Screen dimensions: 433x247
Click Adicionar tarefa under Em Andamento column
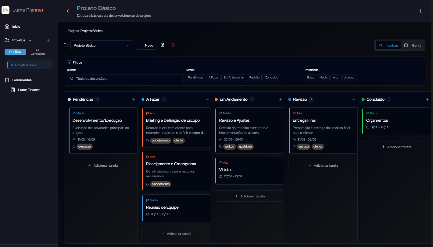click(249, 196)
